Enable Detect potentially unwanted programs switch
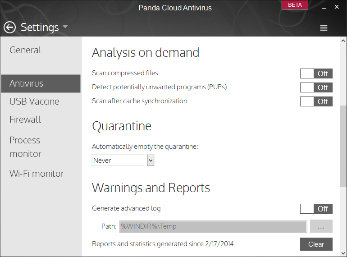The image size is (347, 257). 316,87
